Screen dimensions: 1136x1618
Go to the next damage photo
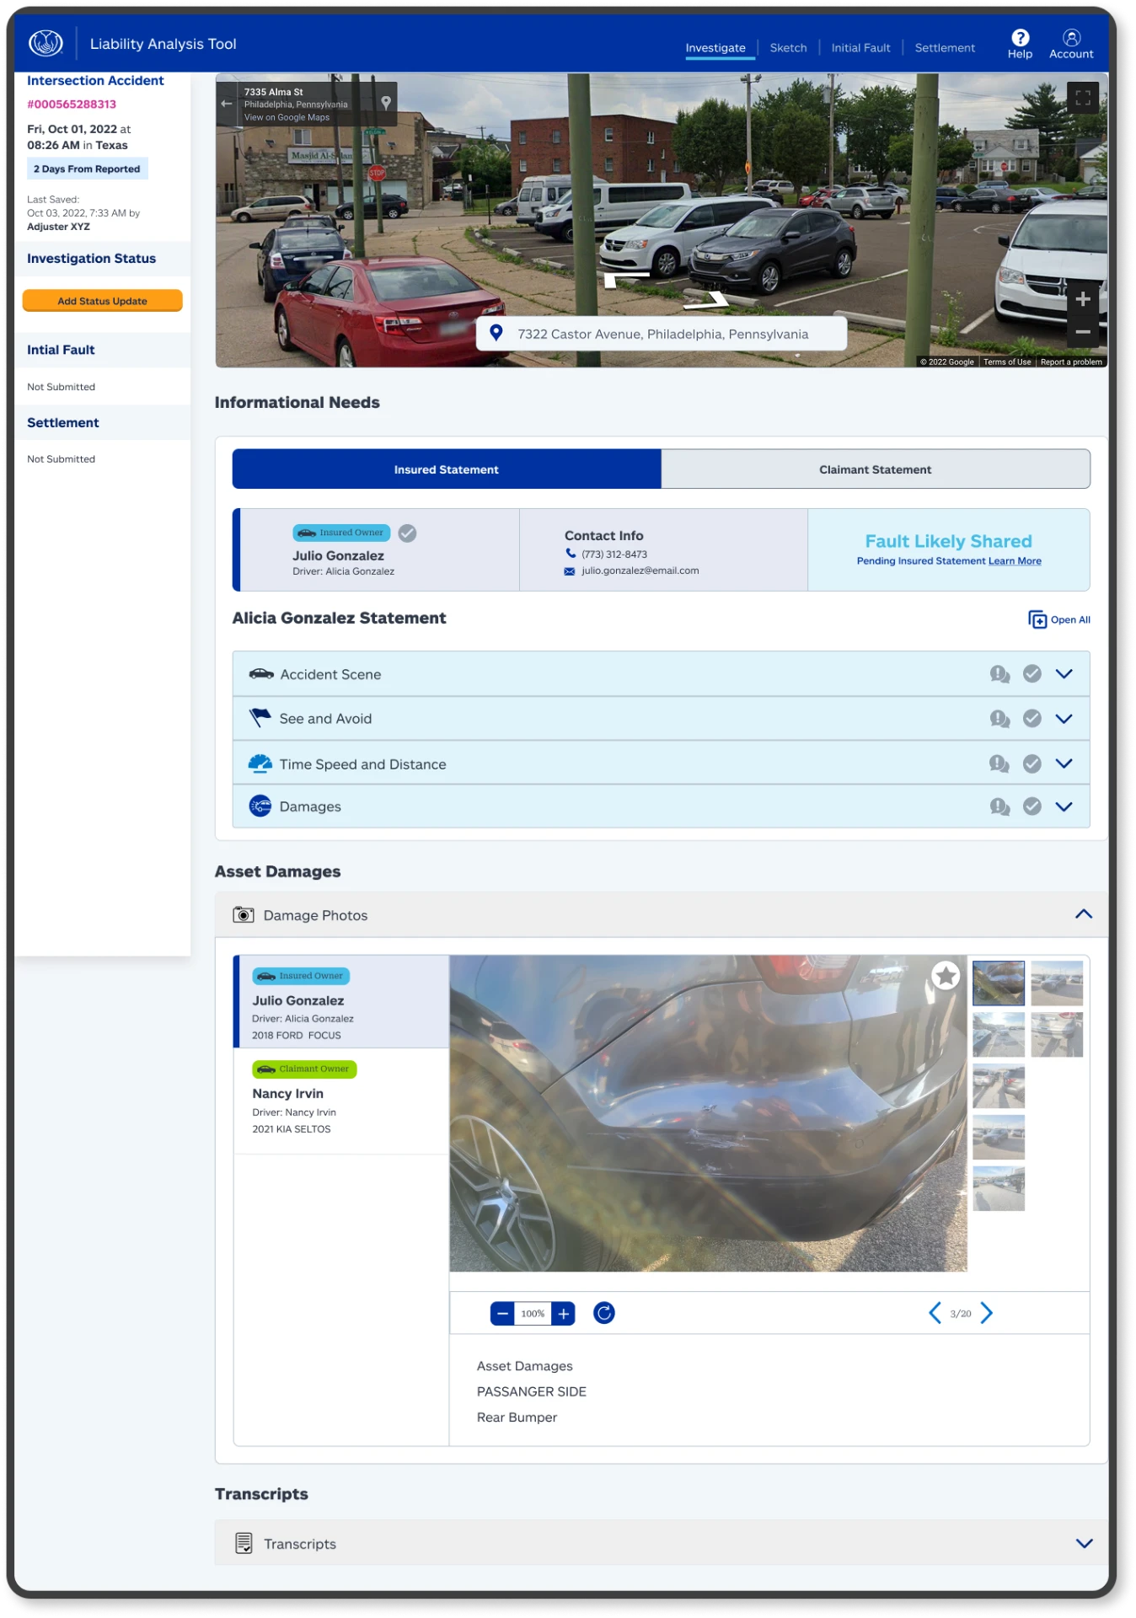pyautogui.click(x=987, y=1313)
